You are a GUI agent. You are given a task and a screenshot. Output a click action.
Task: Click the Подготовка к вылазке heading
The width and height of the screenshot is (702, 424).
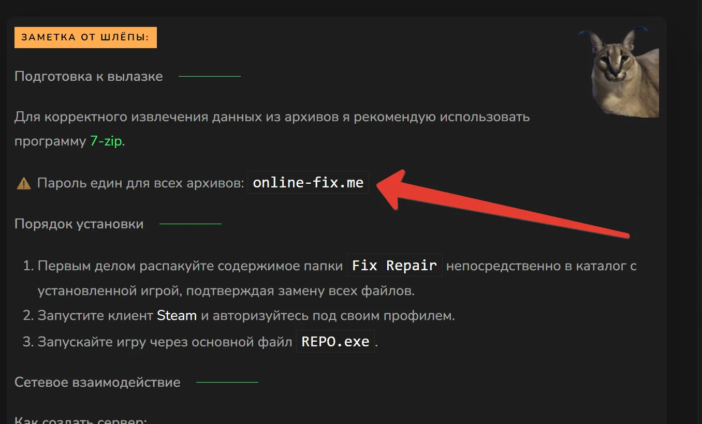click(x=89, y=77)
